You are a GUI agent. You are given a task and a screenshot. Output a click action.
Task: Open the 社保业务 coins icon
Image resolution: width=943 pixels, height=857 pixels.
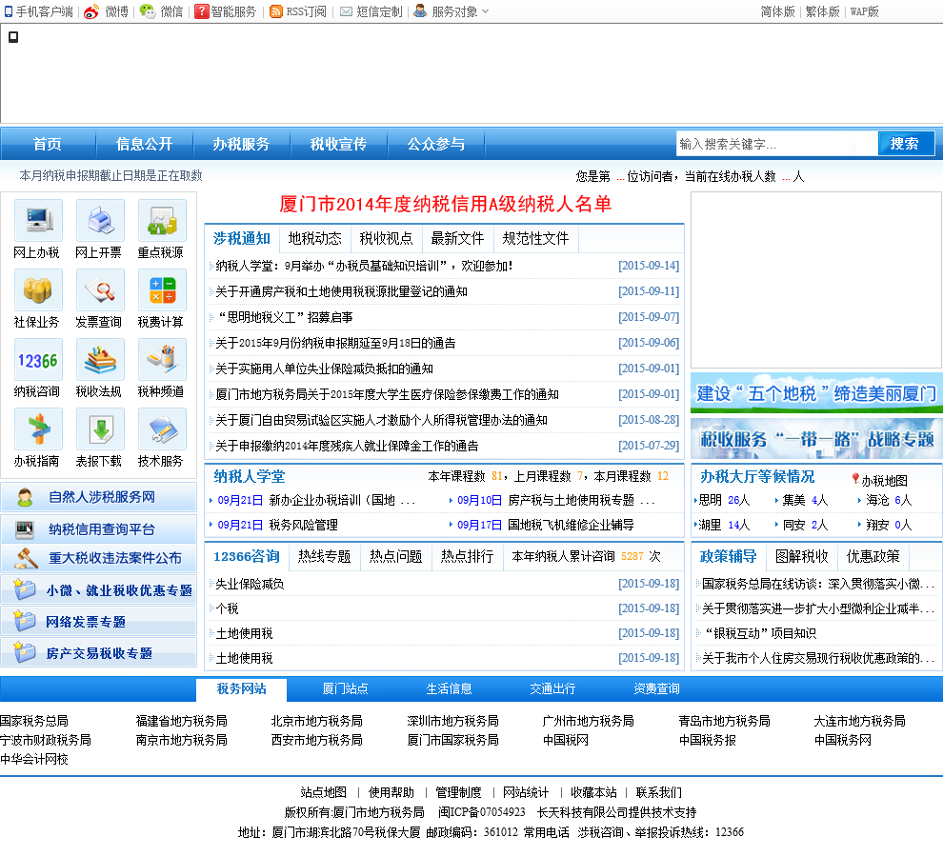point(38,289)
